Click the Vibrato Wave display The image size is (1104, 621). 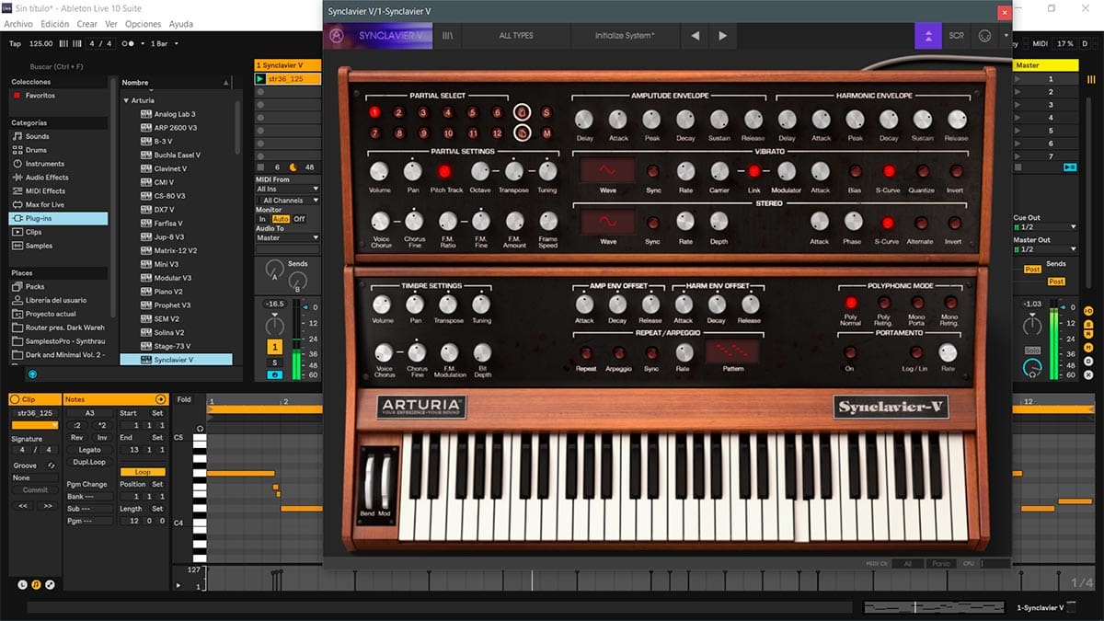[x=607, y=170]
